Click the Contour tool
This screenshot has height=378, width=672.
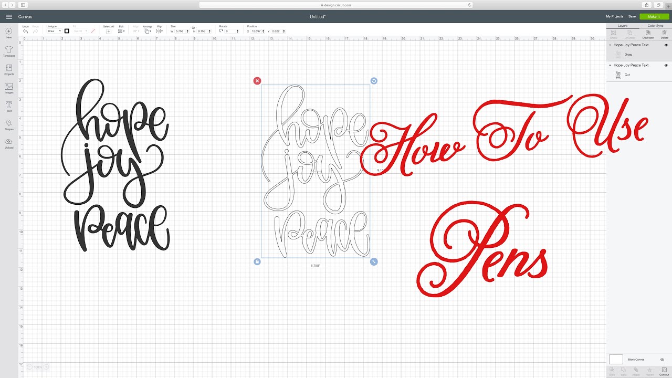[x=664, y=372]
